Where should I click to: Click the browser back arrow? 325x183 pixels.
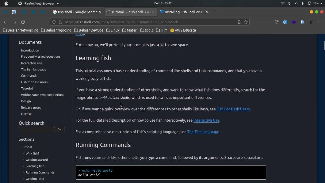coord(6,22)
